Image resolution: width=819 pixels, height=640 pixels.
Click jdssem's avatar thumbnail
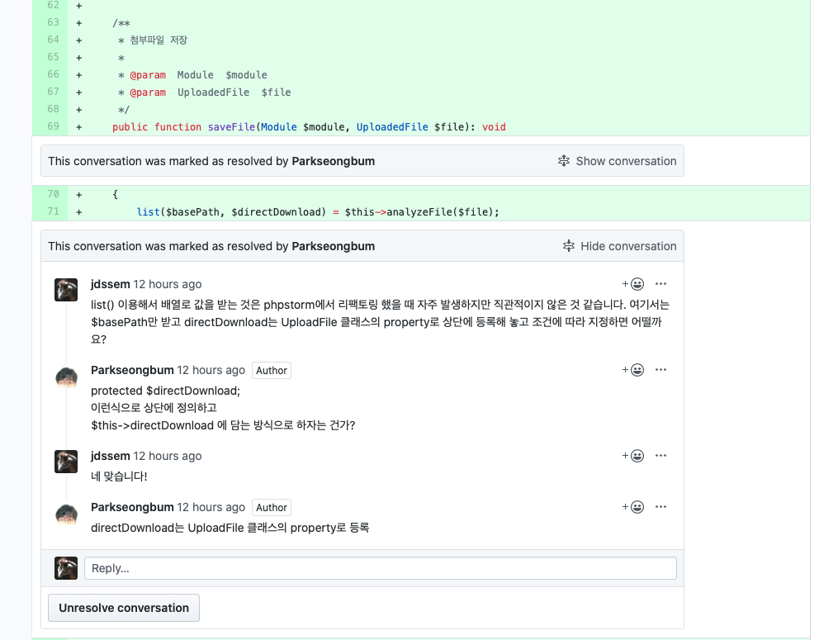65,290
